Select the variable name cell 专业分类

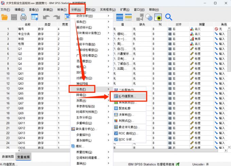tap(28, 34)
